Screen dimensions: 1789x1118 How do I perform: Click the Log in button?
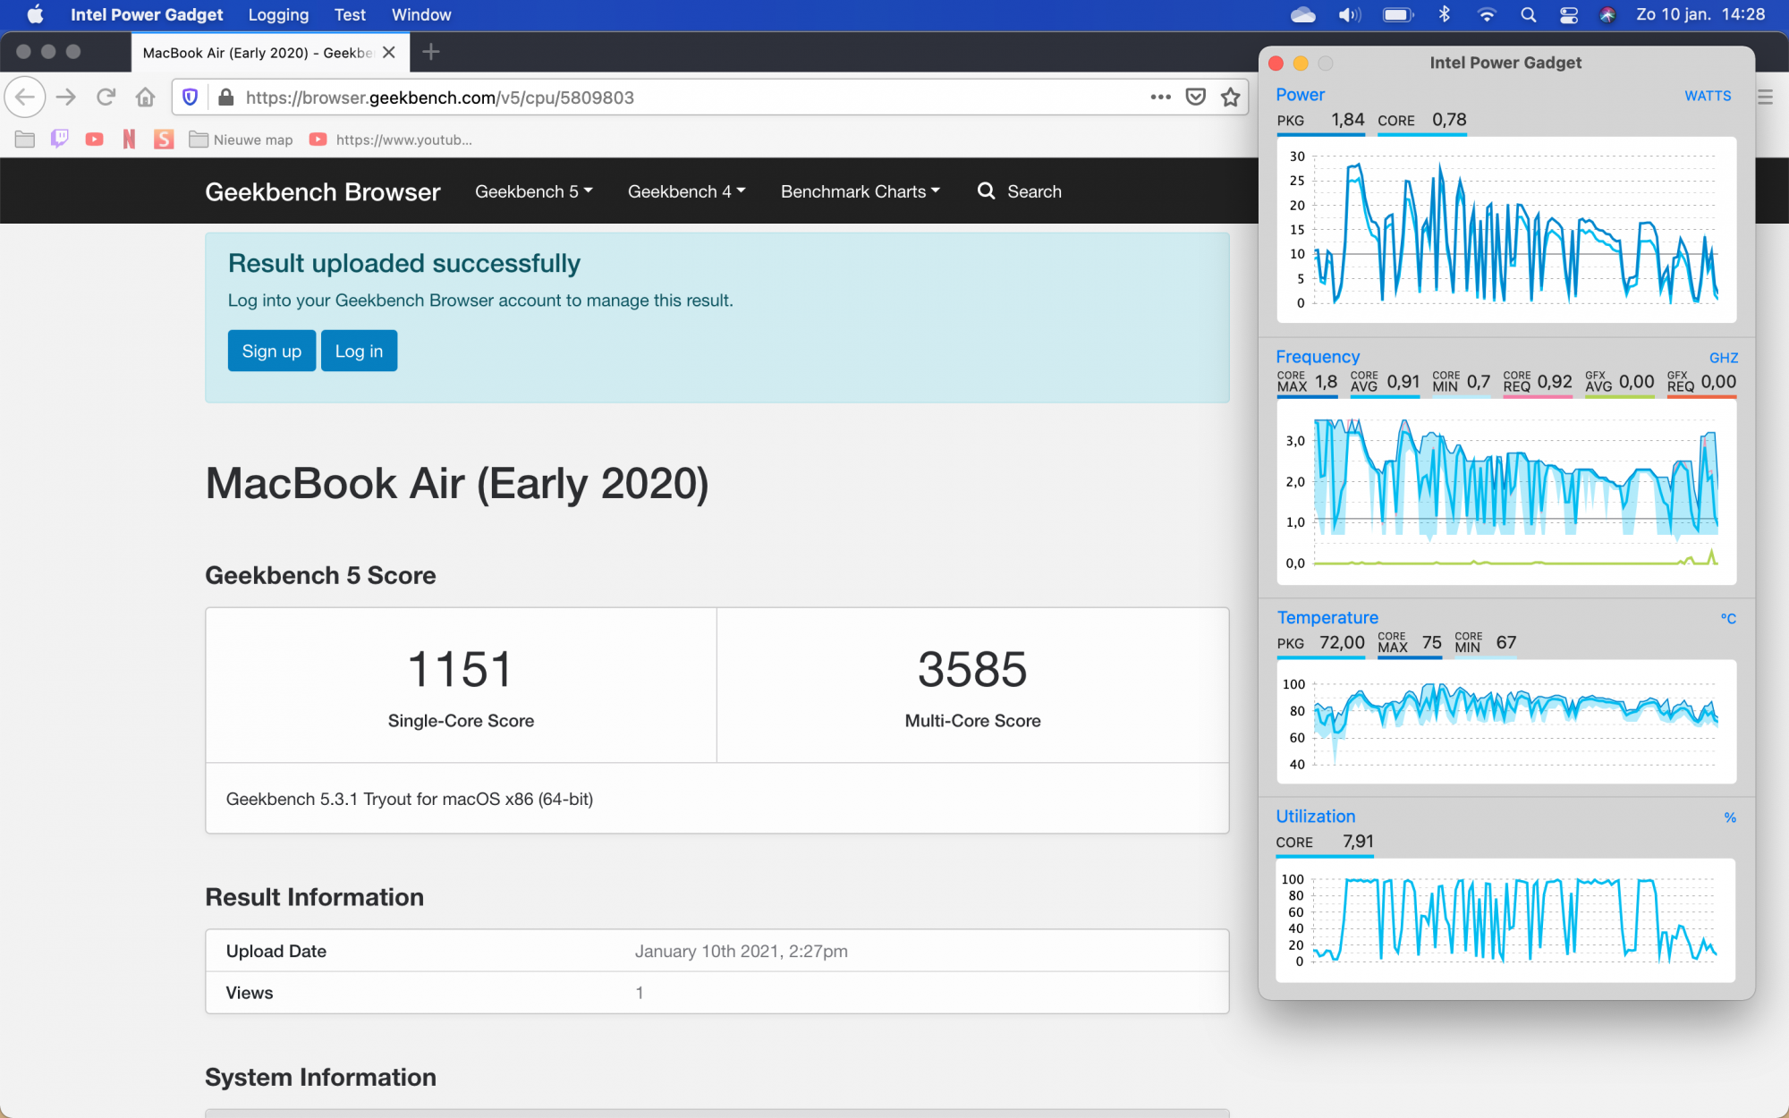pyautogui.click(x=359, y=351)
